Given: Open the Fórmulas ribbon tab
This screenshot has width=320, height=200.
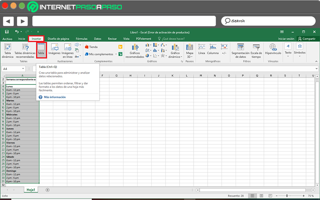Looking at the screenshot, I should click(82, 38).
